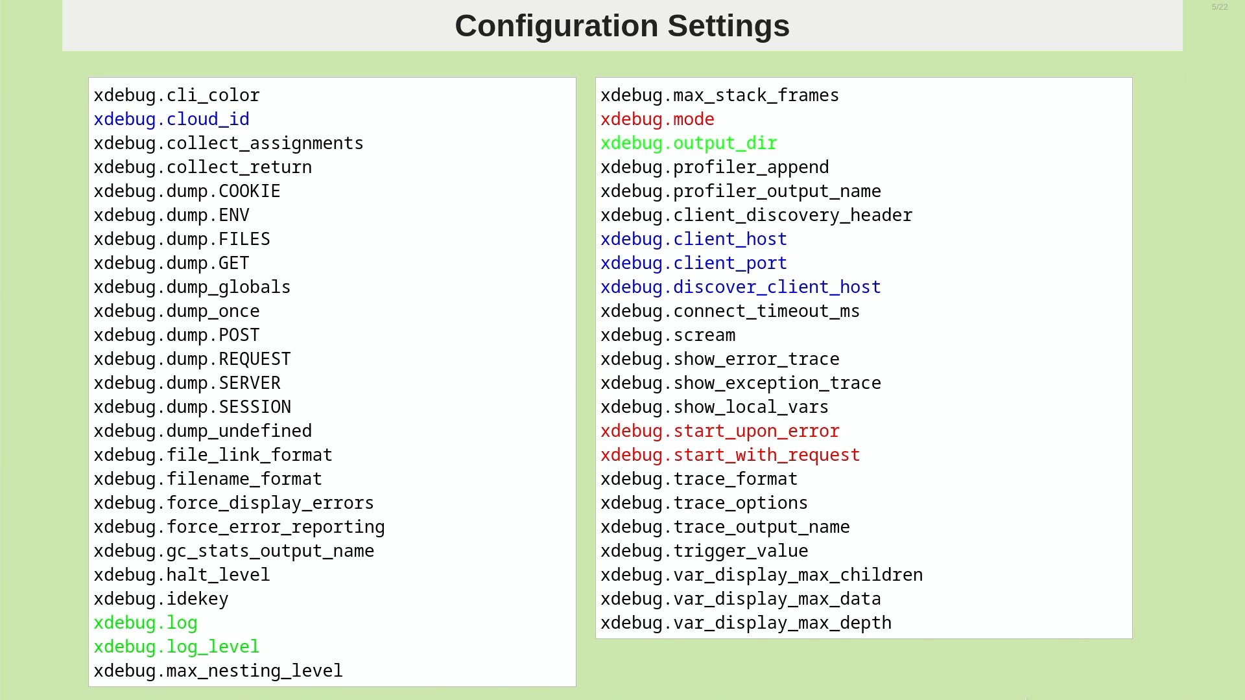Click xdebug.dump.SESSION entry
Image resolution: width=1245 pixels, height=700 pixels.
click(x=192, y=407)
